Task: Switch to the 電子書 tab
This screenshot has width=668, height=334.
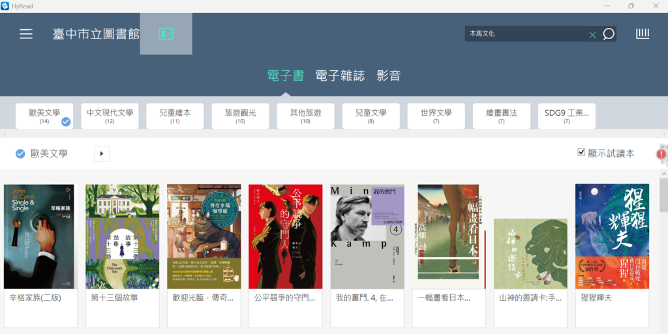Action: click(286, 76)
